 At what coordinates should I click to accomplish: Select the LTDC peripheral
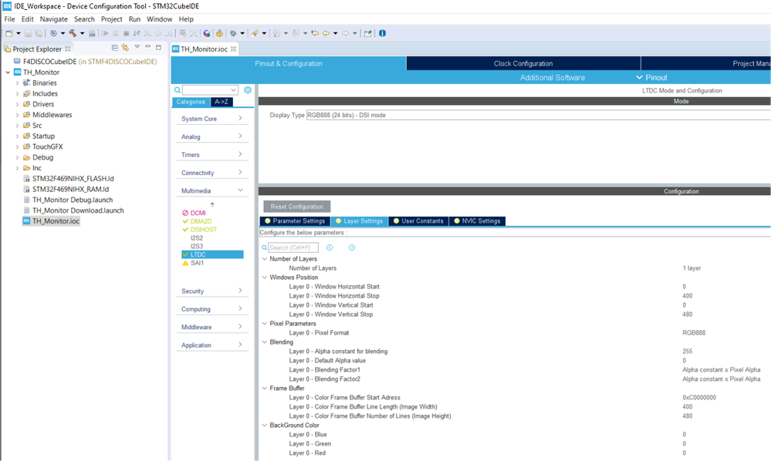212,255
